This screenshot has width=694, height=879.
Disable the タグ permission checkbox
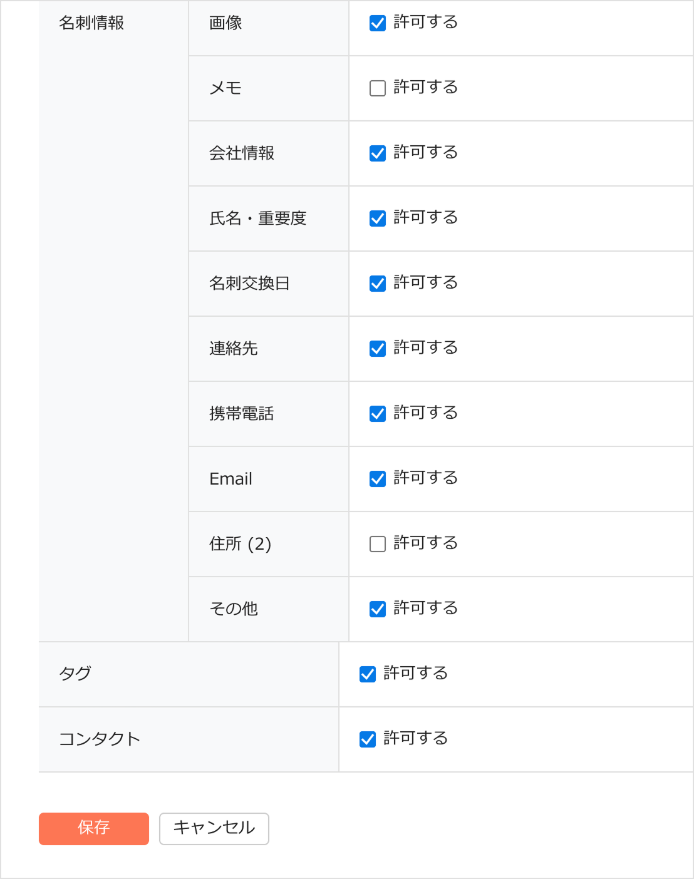(368, 674)
